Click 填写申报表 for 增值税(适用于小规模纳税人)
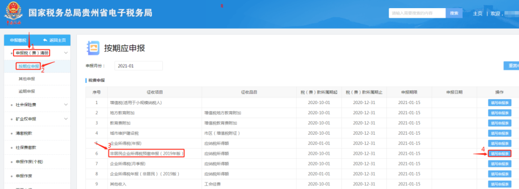Image resolution: width=519 pixels, height=189 pixels. 499,103
